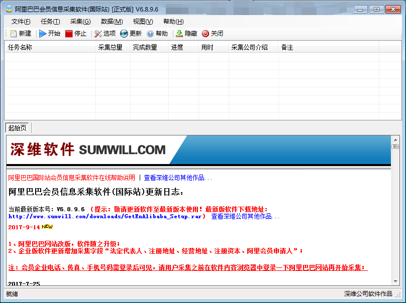
Task: Open the 数据(M) menu
Action: coord(112,22)
